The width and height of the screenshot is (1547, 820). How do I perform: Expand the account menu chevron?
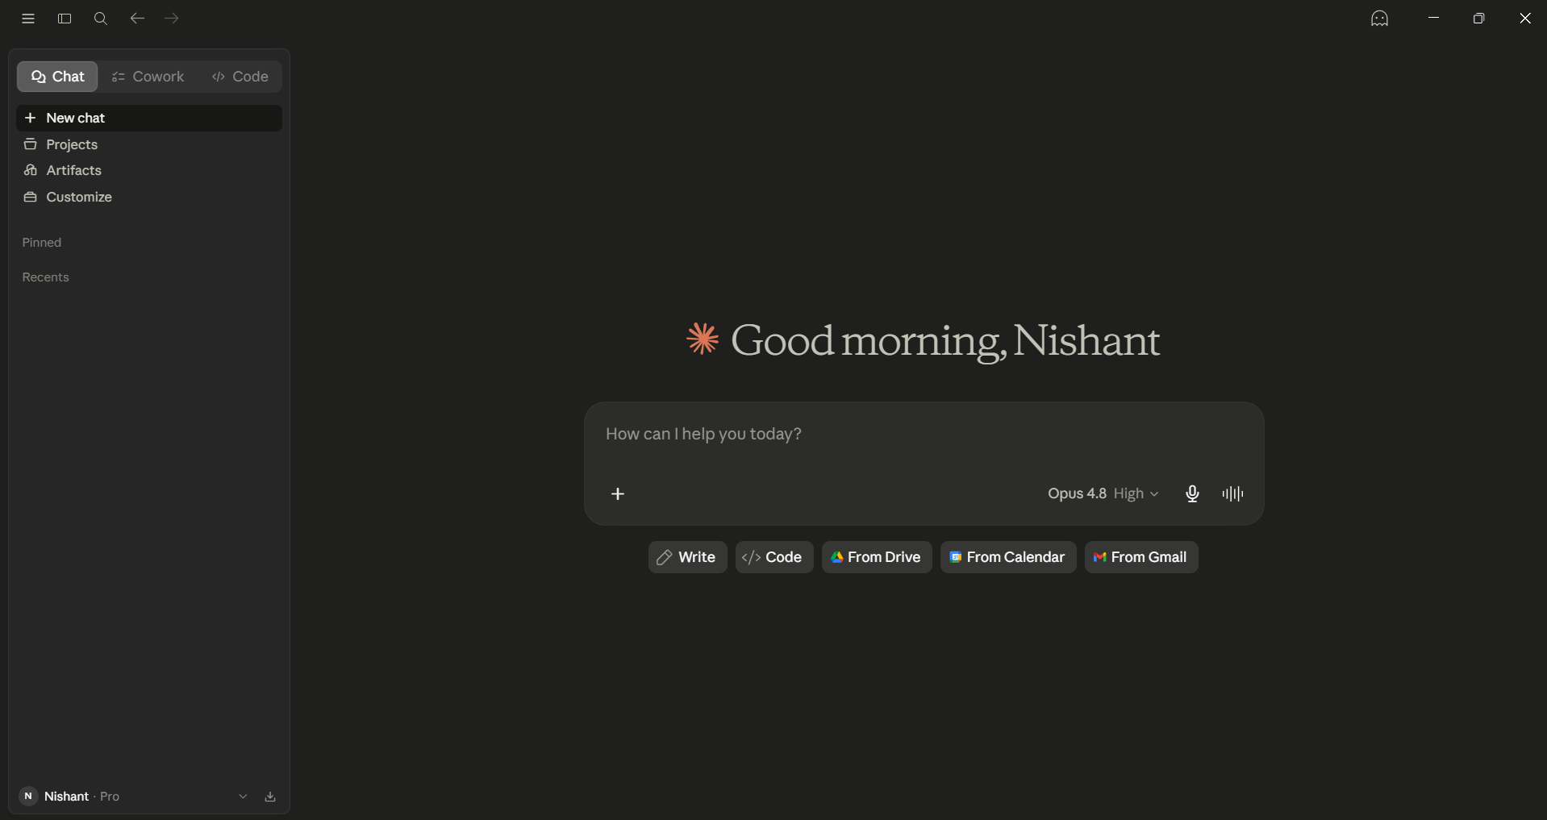click(x=243, y=797)
